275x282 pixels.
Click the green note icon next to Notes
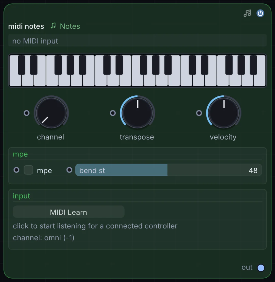(x=53, y=26)
